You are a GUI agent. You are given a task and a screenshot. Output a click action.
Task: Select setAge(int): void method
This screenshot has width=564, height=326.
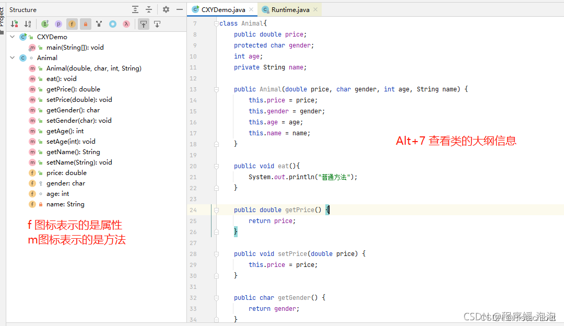[71, 141]
